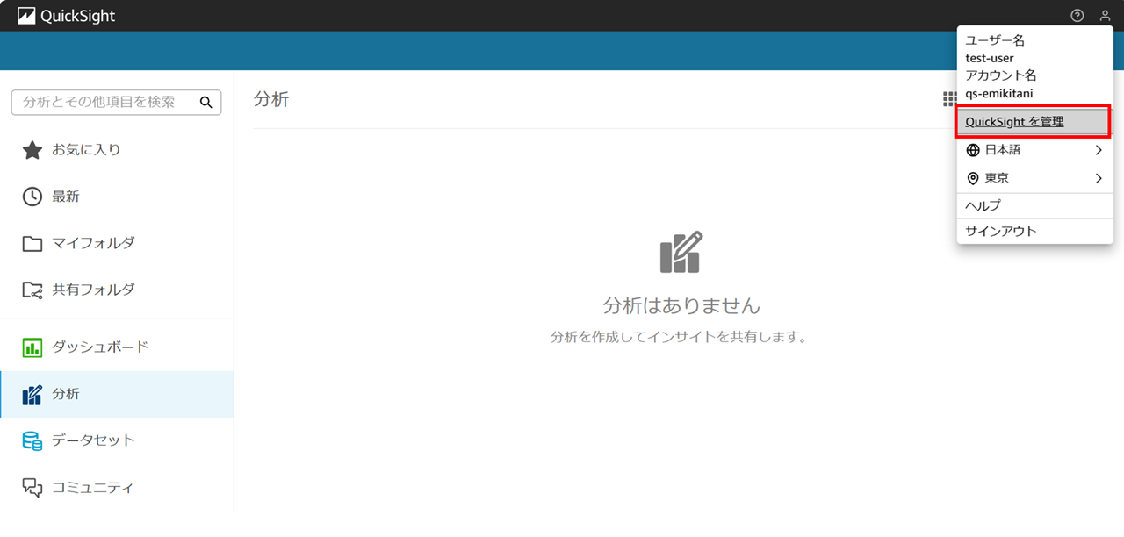Click the dataset cylinder icon
Screen dimensions: 1124x537
pyautogui.click(x=32, y=440)
